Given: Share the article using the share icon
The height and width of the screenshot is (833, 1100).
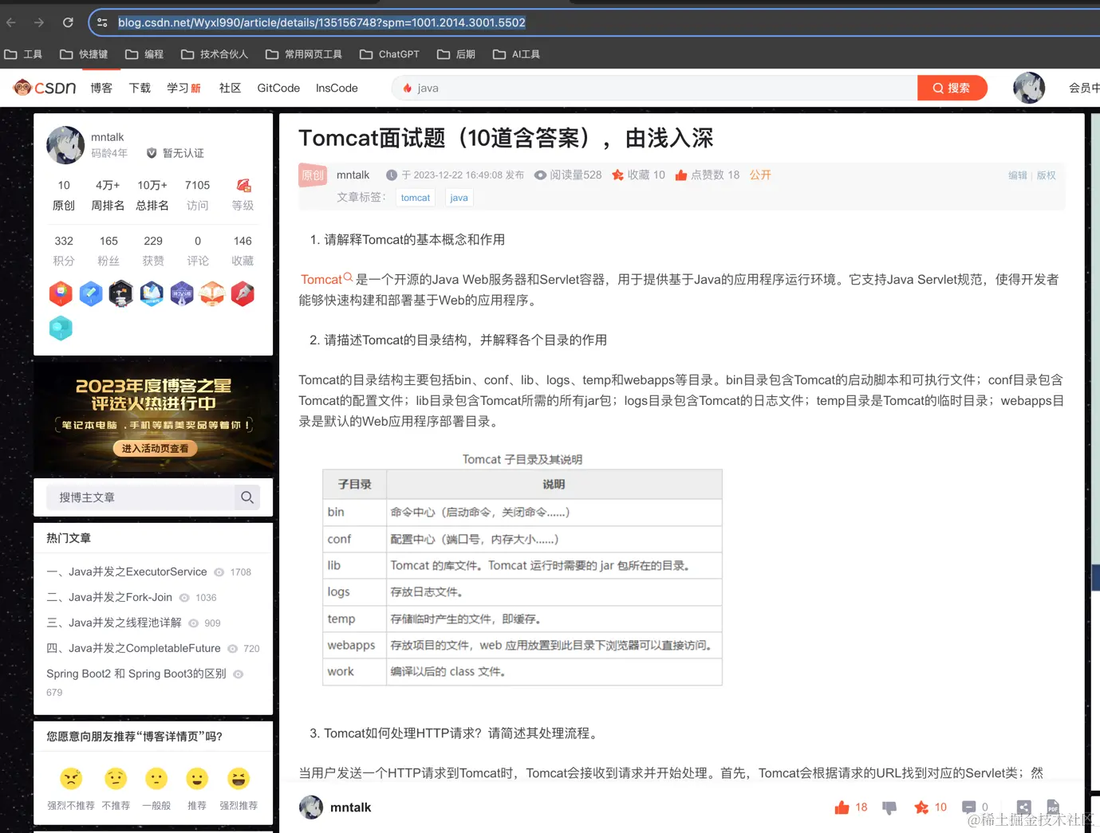Looking at the screenshot, I should (x=1023, y=807).
